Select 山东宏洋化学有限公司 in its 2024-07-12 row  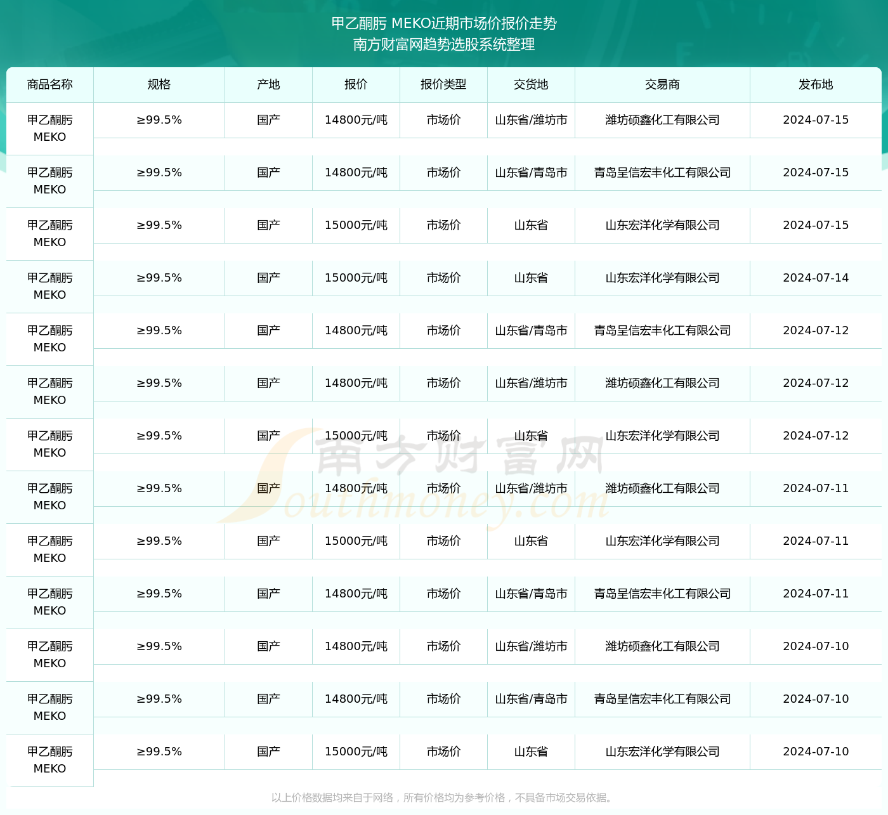662,436
